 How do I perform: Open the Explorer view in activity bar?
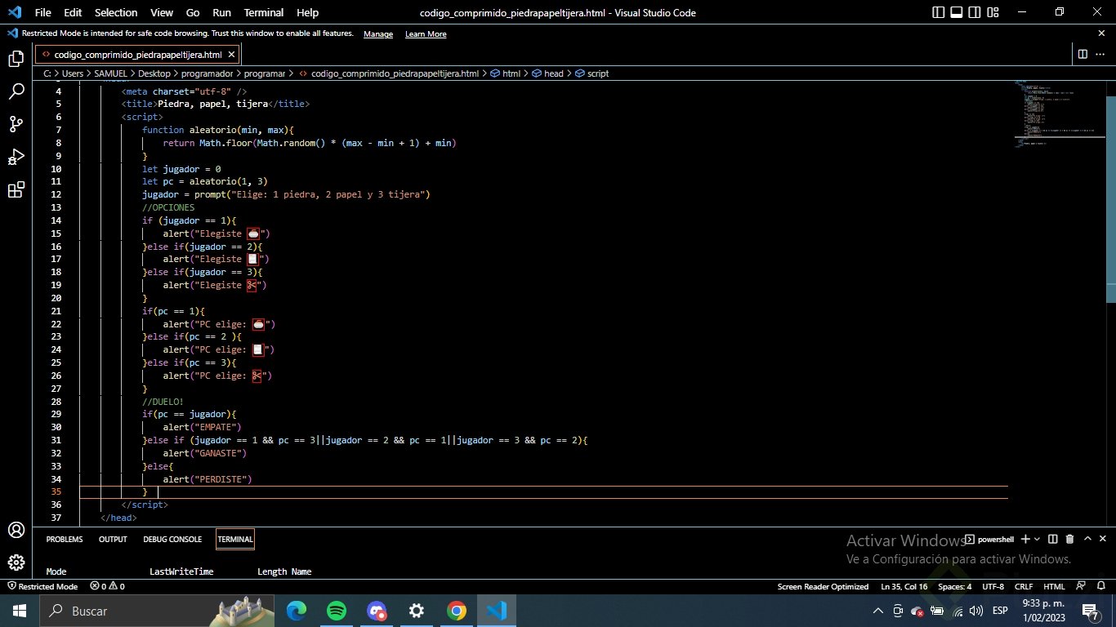[x=16, y=59]
